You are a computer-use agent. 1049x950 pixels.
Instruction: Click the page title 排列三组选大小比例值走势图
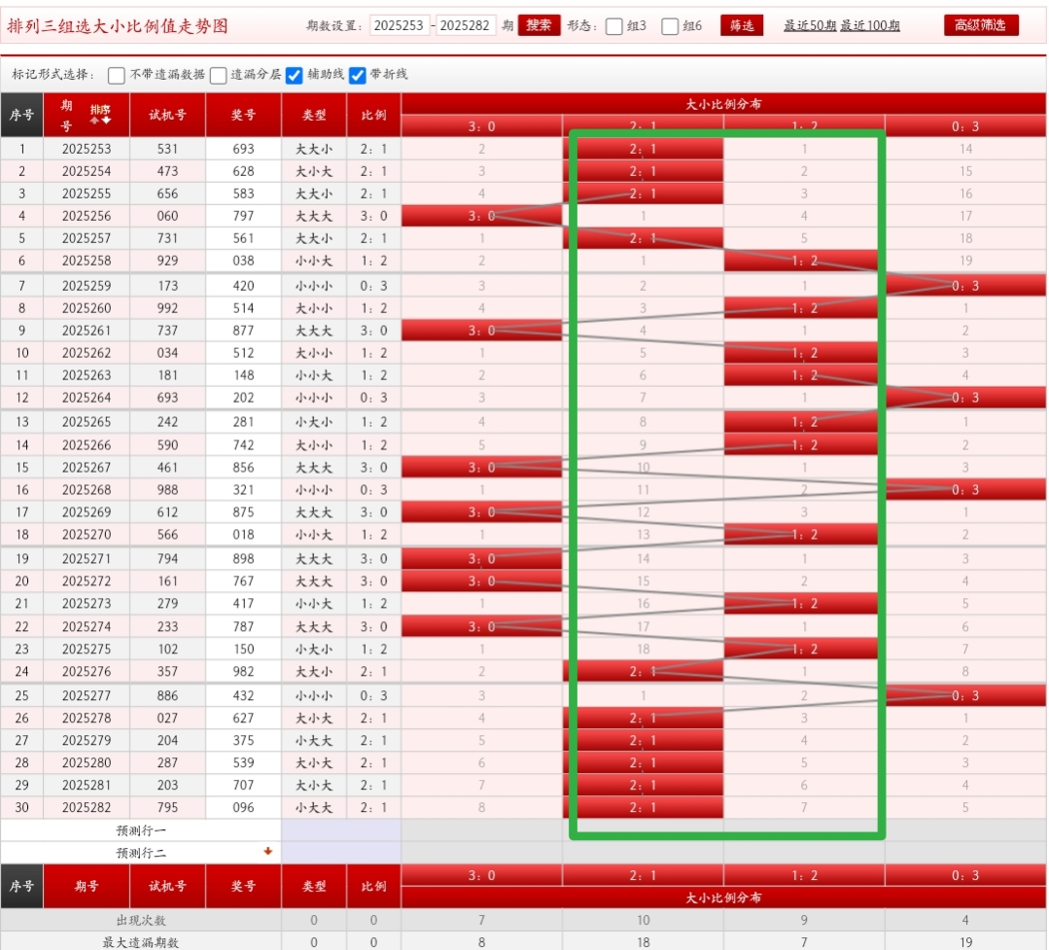(118, 26)
